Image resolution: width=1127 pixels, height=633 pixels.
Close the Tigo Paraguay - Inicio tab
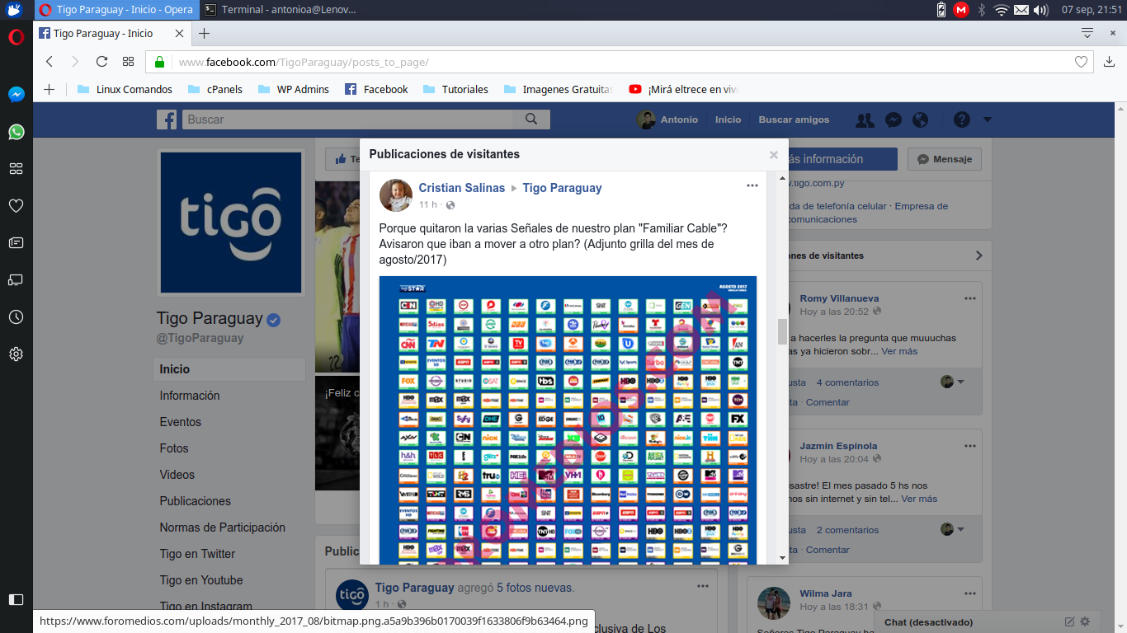click(x=180, y=34)
